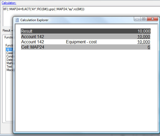Click the Equipment - cost description
Screen dimensions: 160x136
(81, 42)
